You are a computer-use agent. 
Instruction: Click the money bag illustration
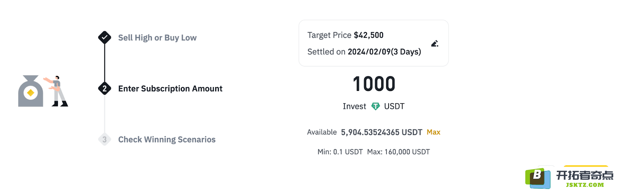coord(31,91)
